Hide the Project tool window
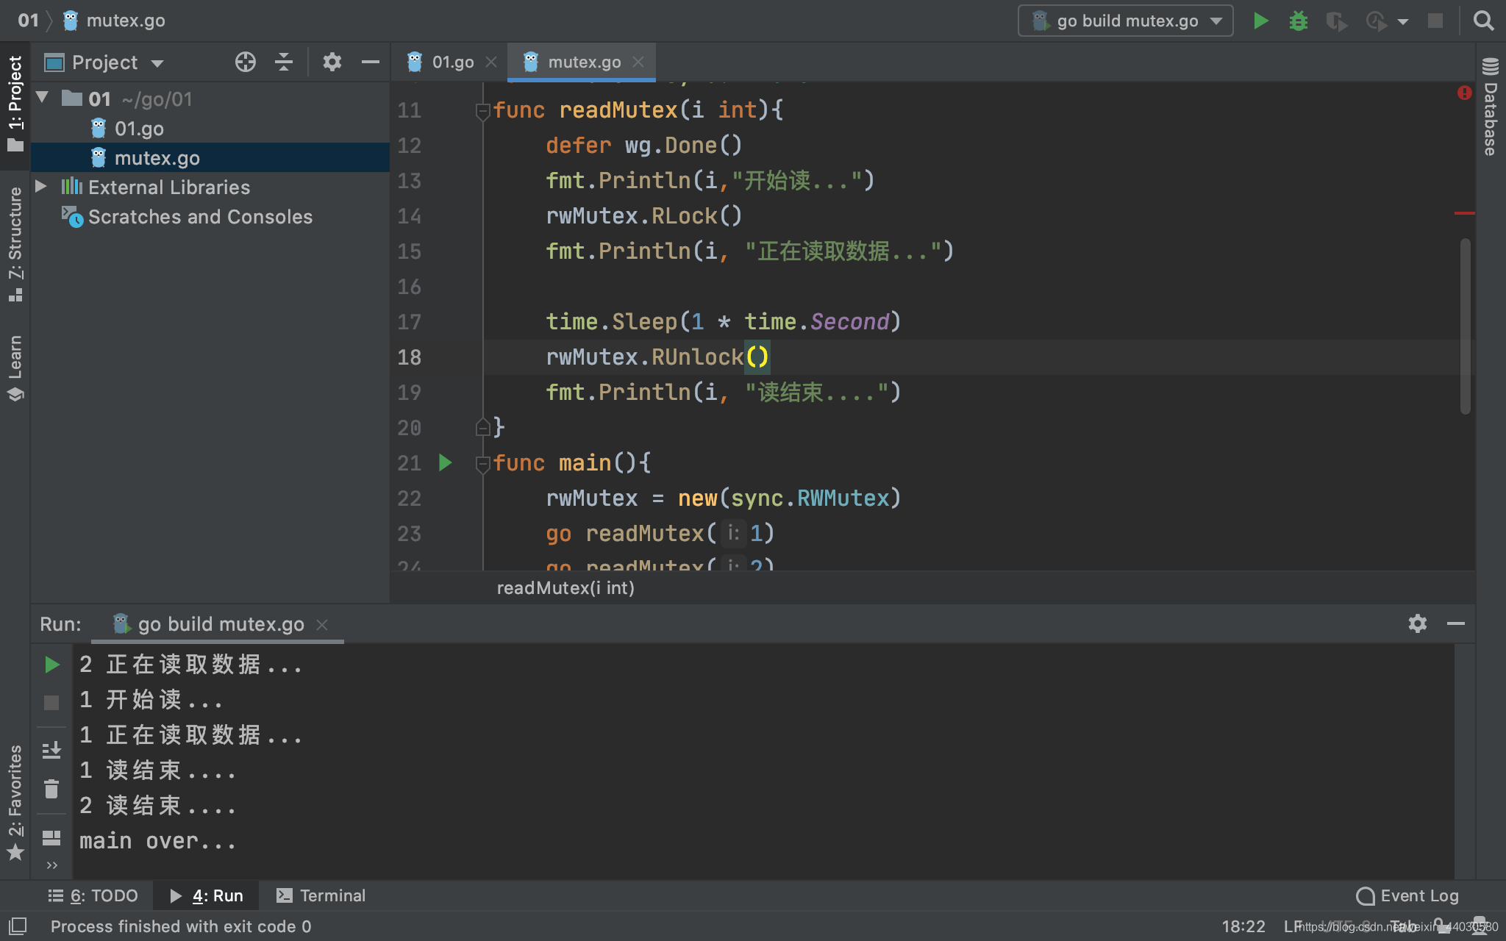Image resolution: width=1506 pixels, height=941 pixels. [371, 62]
